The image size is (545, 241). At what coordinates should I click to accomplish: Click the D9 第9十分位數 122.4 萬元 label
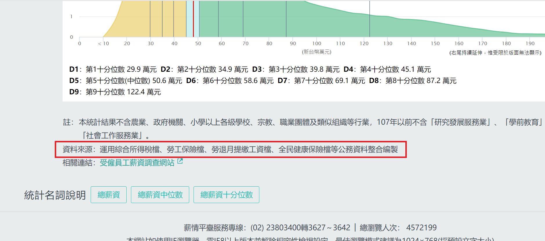[115, 92]
